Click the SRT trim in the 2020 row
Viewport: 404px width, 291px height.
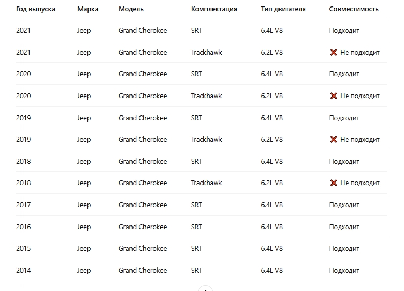196,74
